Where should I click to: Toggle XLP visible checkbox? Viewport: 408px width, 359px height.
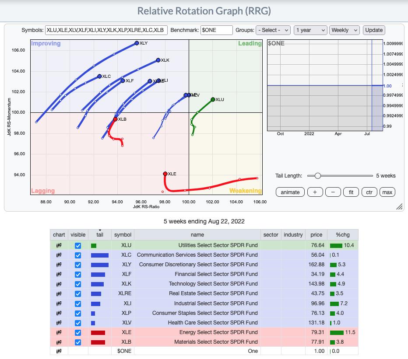tap(78, 313)
